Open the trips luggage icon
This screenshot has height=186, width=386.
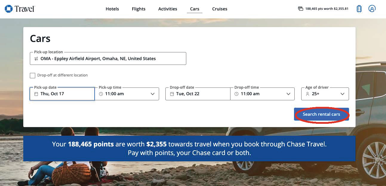point(359,9)
